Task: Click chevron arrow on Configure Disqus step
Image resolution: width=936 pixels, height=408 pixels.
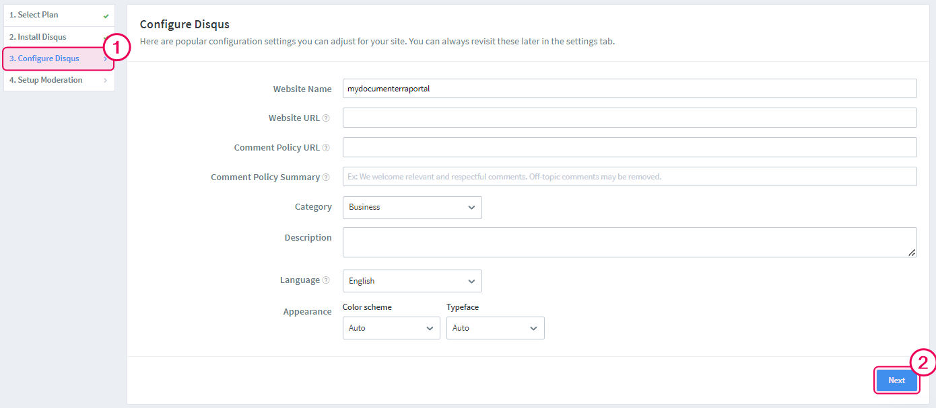Action: (105, 59)
